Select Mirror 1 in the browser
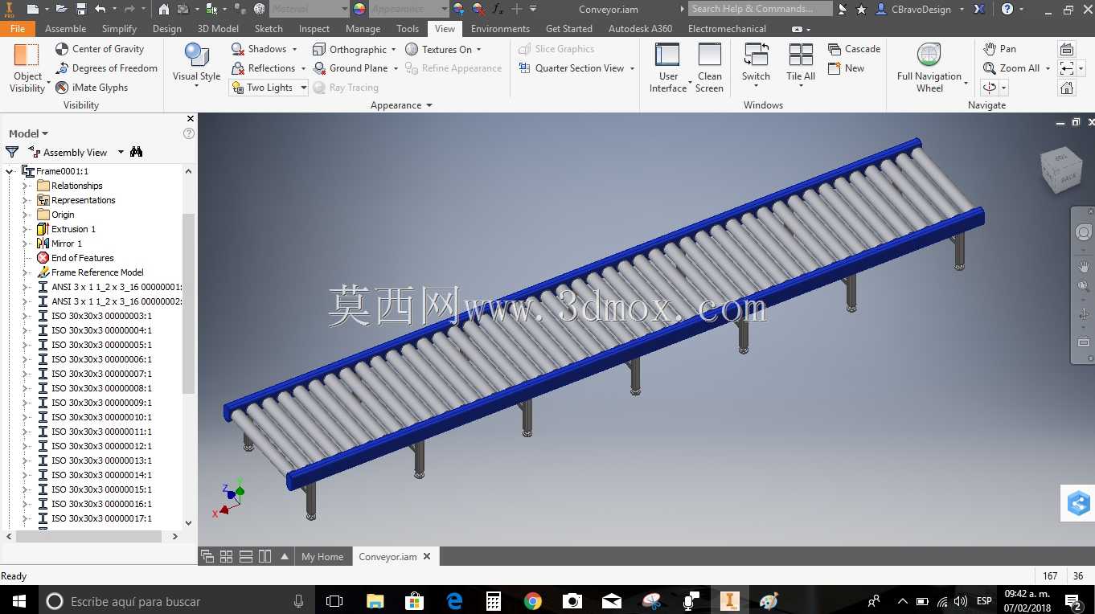 pyautogui.click(x=67, y=244)
